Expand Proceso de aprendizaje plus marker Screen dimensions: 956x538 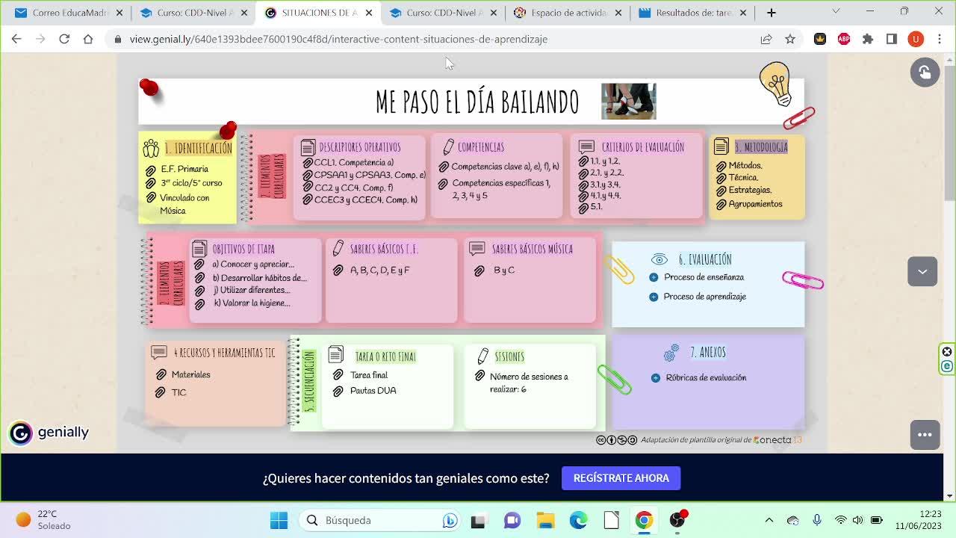654,297
